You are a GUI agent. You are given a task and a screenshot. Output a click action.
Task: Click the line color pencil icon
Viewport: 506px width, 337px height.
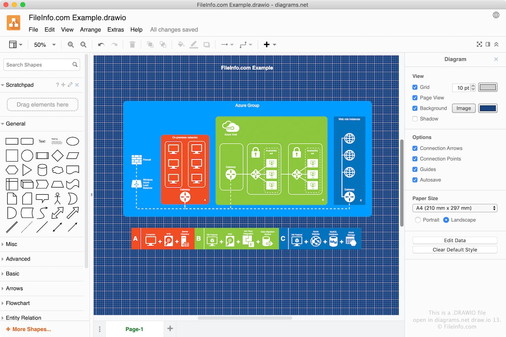pos(194,45)
